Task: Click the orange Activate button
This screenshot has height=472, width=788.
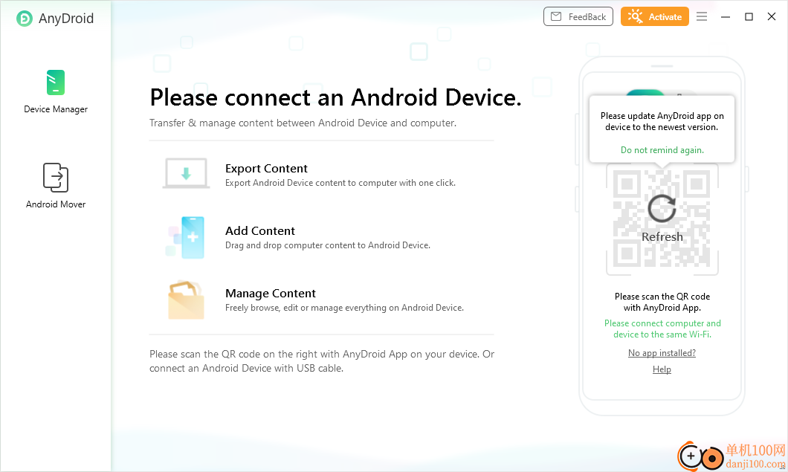Action: (x=654, y=16)
